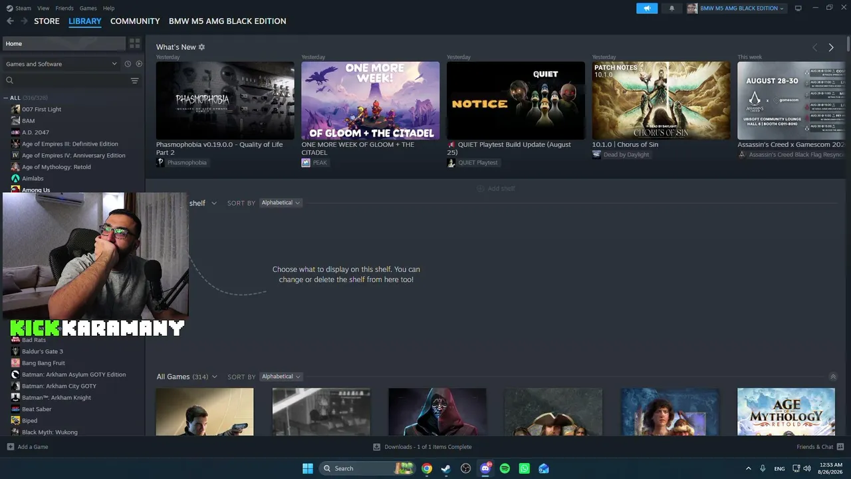Click the Baldur's Gate 3 list icon

pyautogui.click(x=15, y=351)
